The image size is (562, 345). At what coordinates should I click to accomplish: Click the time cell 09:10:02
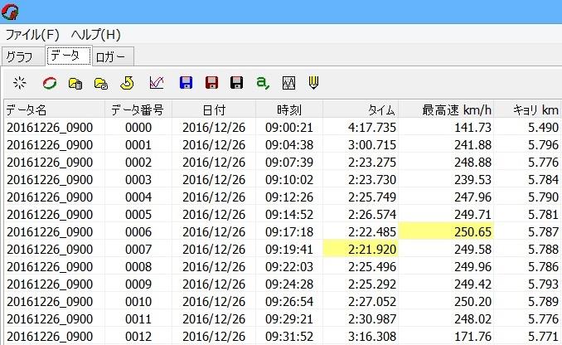(289, 180)
